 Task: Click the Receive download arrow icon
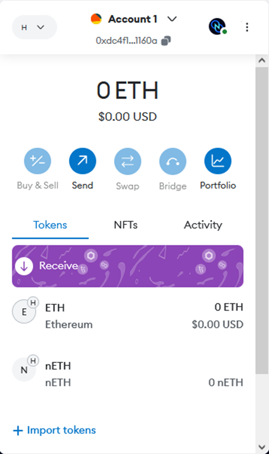click(x=24, y=266)
